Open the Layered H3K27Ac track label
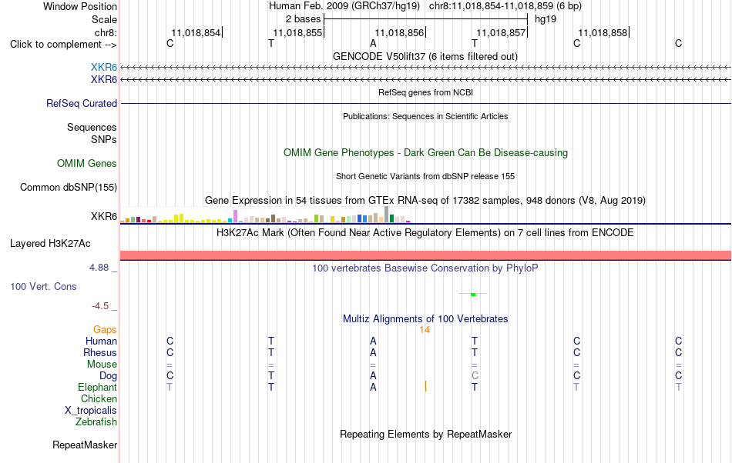This screenshot has height=463, width=732. 50,244
